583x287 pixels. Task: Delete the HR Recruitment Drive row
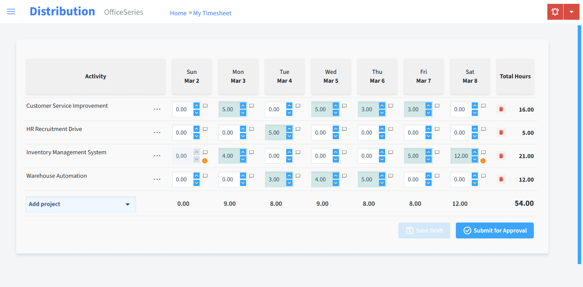click(x=501, y=132)
